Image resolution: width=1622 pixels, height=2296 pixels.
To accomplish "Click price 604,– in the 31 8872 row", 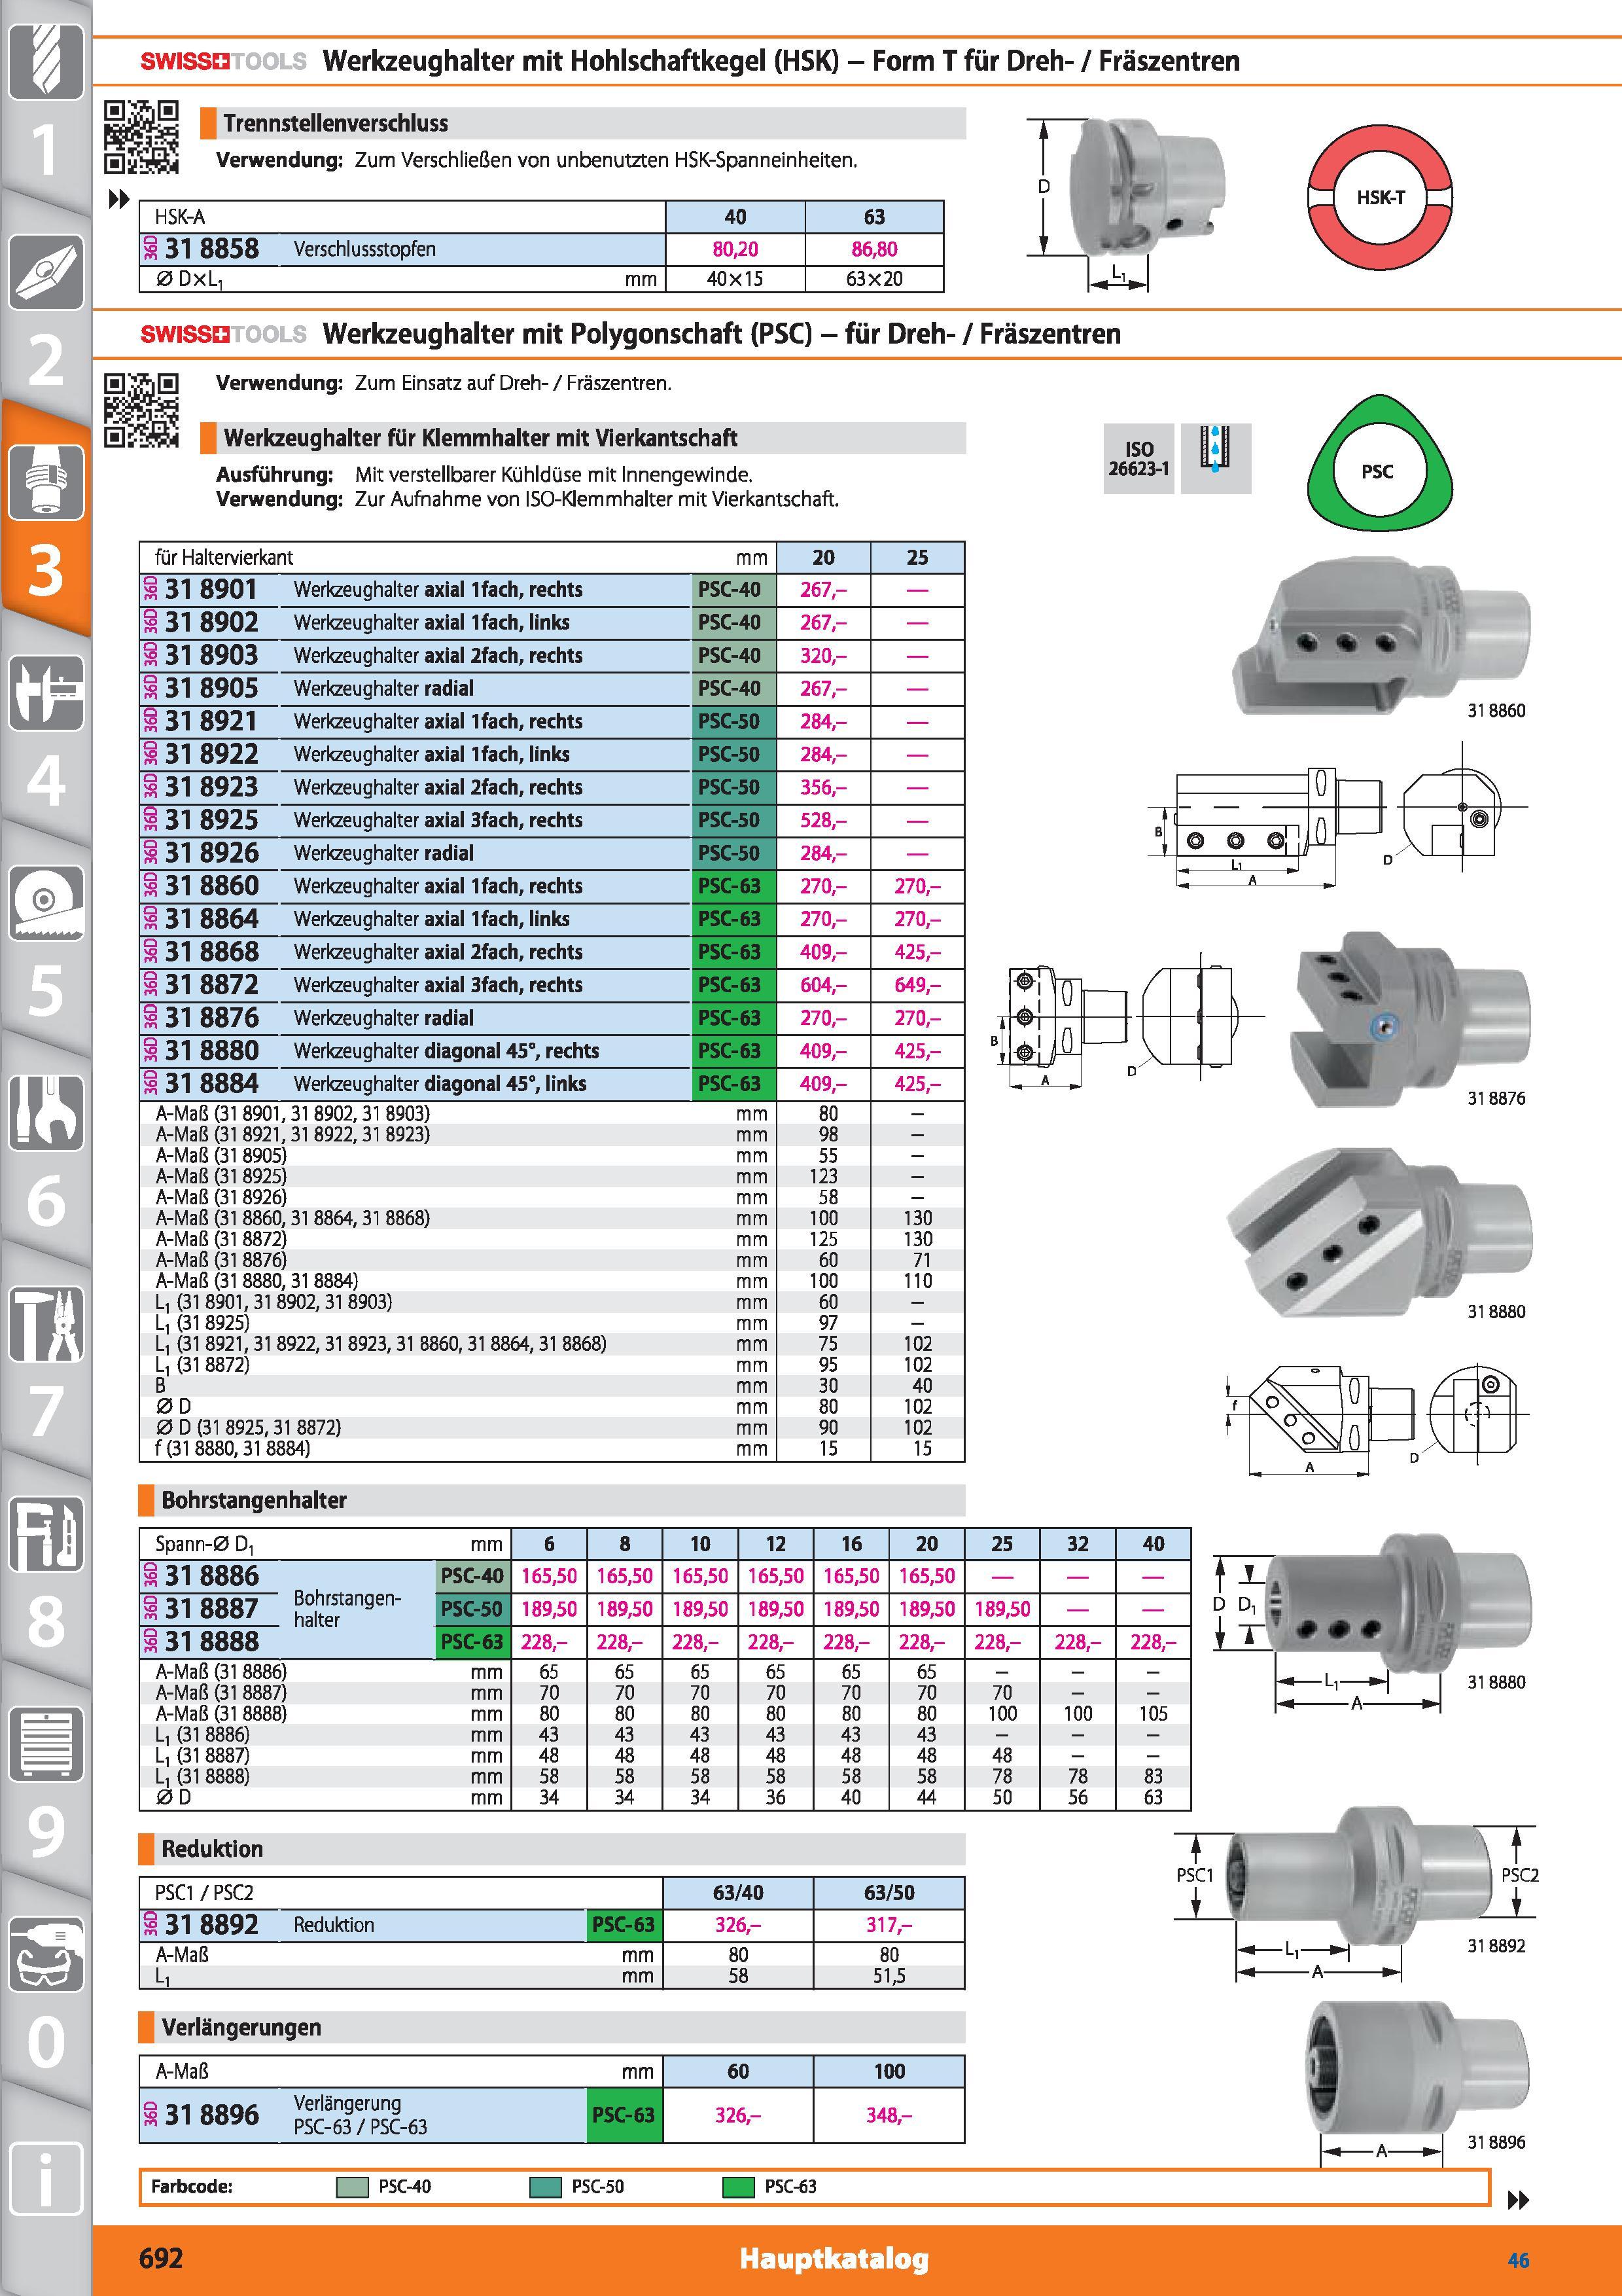I will pyautogui.click(x=822, y=985).
